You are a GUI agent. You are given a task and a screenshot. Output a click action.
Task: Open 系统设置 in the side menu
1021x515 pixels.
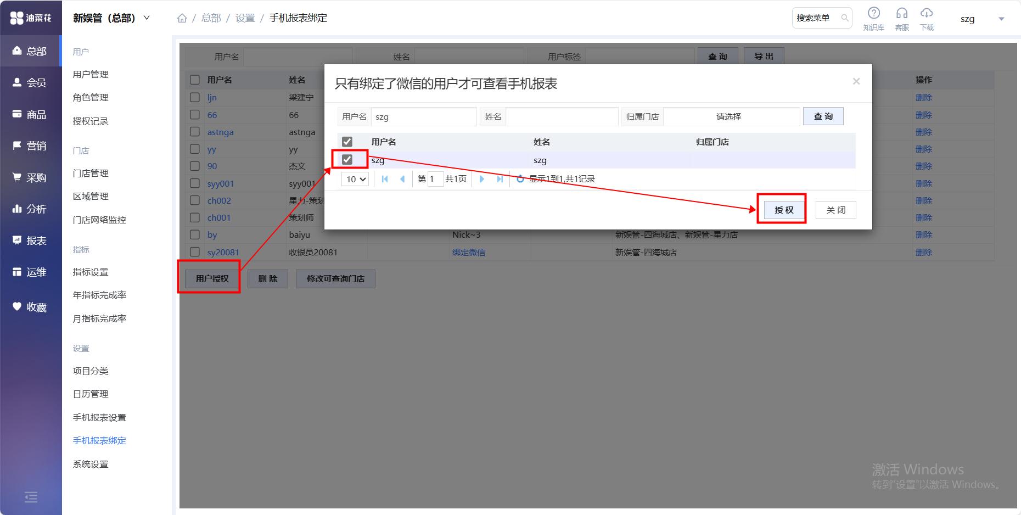(x=91, y=464)
